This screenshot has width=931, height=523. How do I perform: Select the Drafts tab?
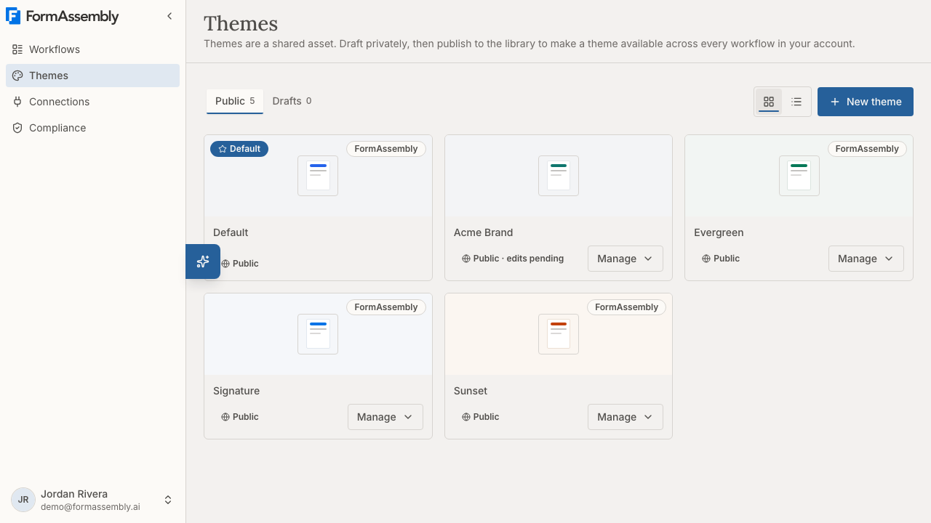(292, 101)
